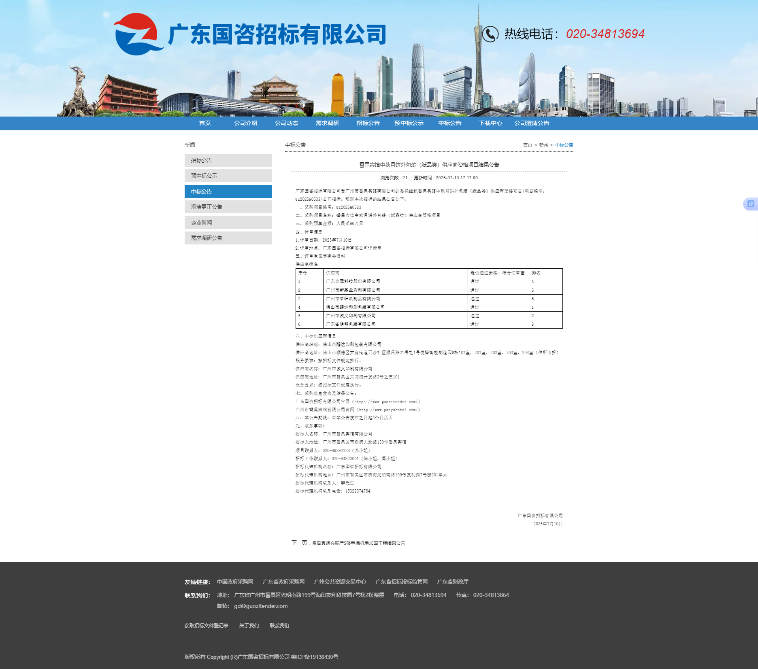The width and height of the screenshot is (758, 669).
Task: Open 下载中心 in navigation bar
Action: pos(490,123)
